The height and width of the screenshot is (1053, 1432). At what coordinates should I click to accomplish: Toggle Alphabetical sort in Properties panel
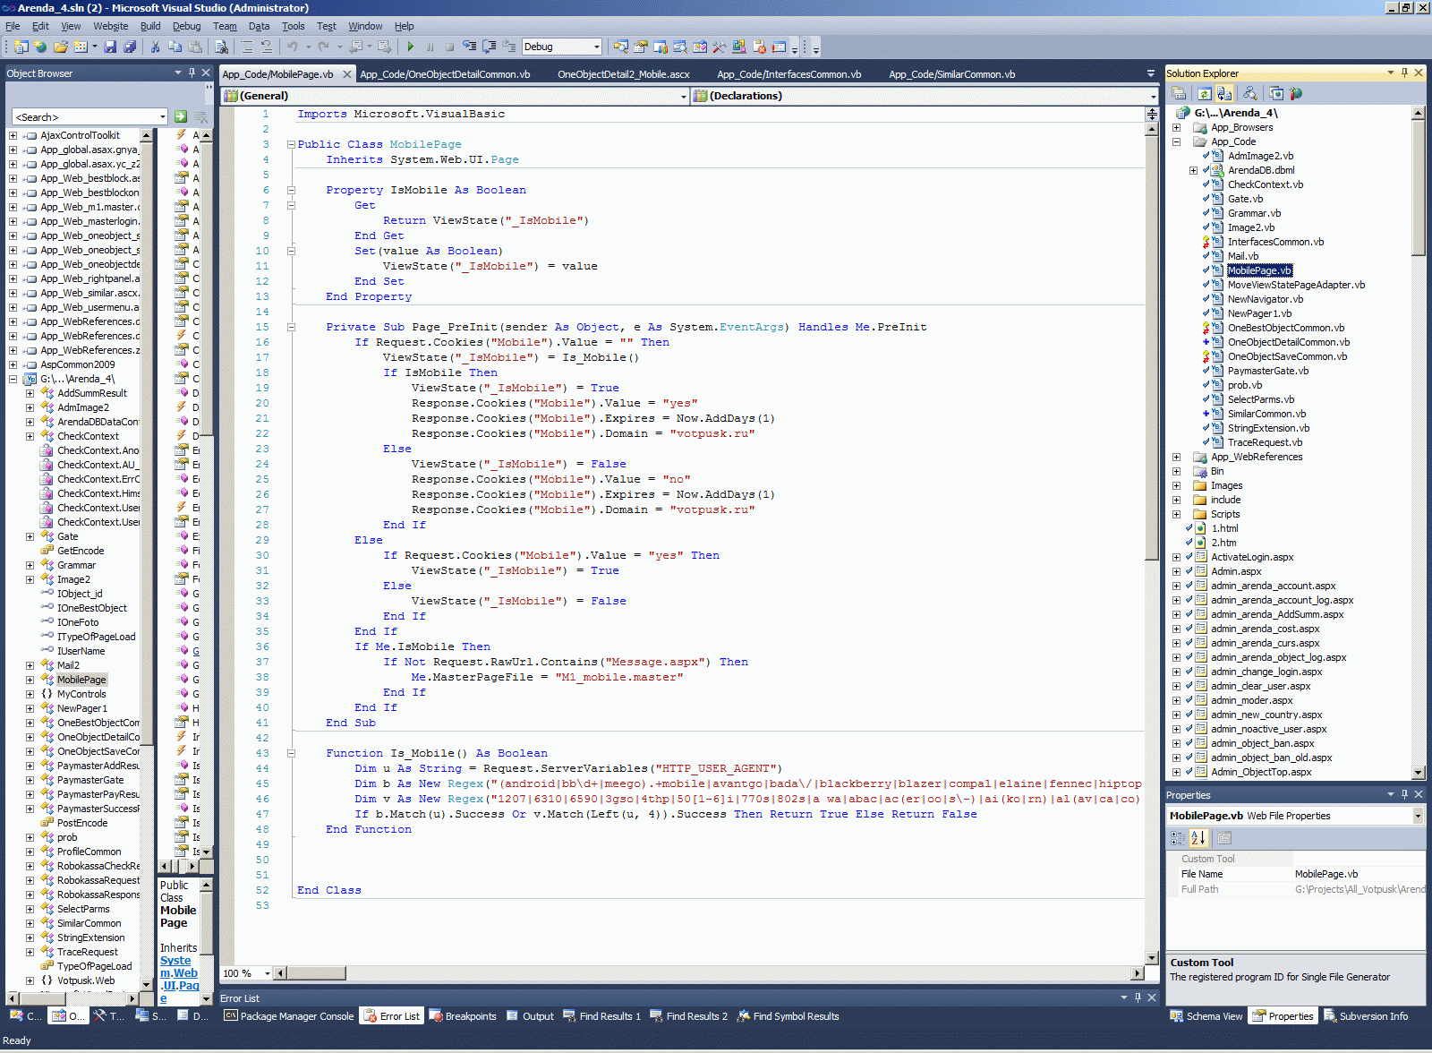tap(1199, 838)
